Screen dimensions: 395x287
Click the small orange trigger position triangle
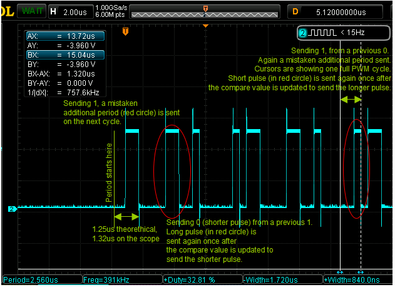tap(205, 26)
